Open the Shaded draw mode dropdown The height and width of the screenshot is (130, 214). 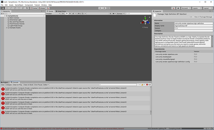tap(53, 14)
